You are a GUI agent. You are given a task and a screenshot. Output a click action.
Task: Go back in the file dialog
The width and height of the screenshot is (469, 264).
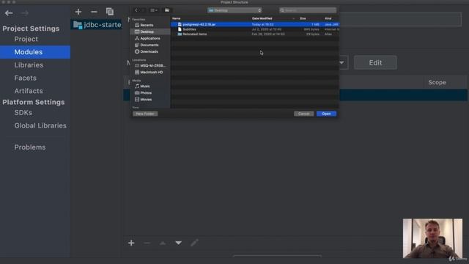point(136,10)
